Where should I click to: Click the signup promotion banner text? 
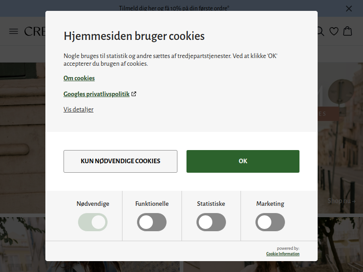click(174, 9)
